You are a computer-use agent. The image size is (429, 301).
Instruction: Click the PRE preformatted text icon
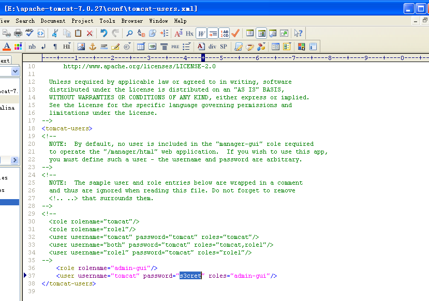pyautogui.click(x=175, y=47)
